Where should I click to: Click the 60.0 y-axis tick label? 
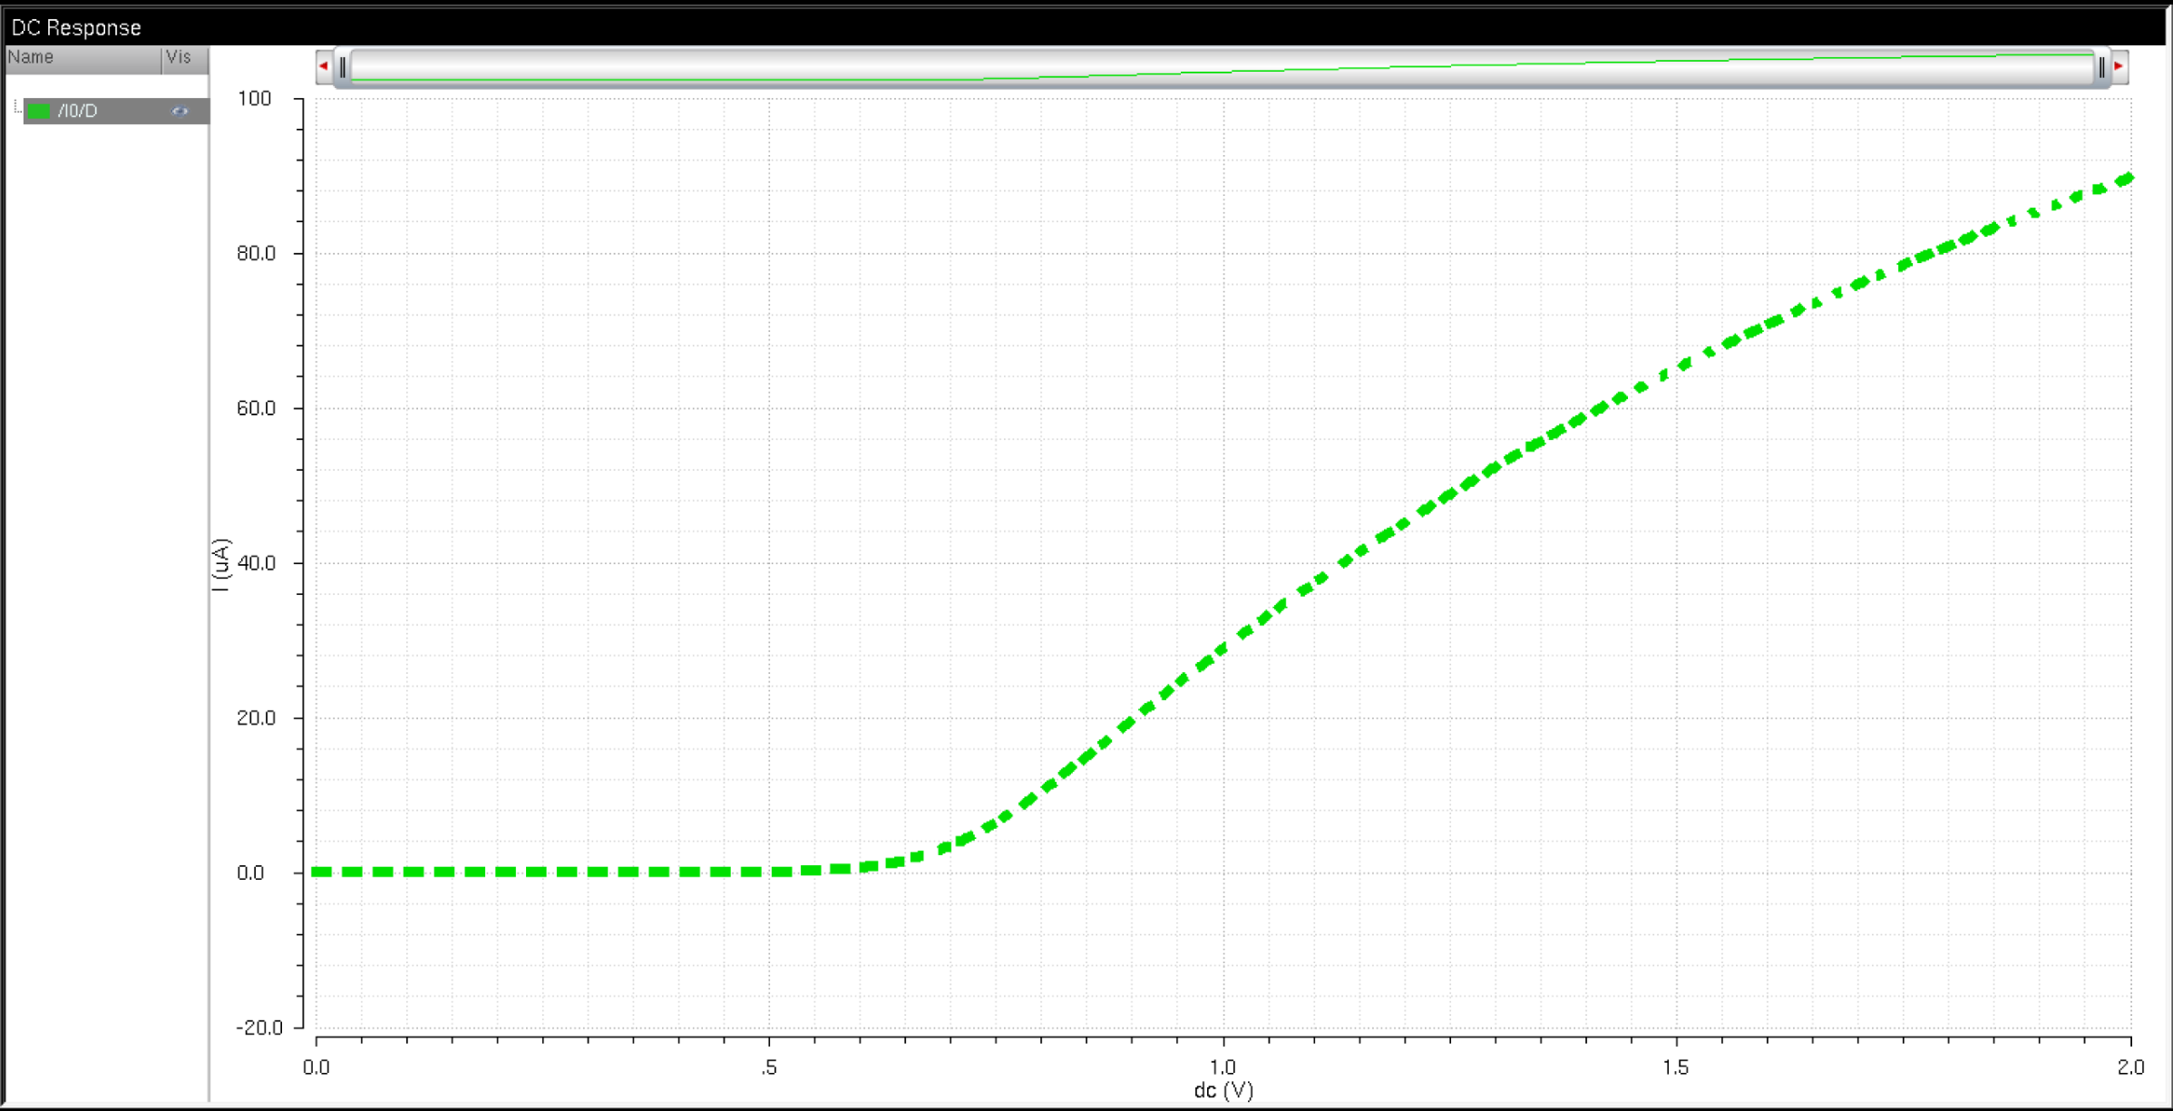[256, 408]
